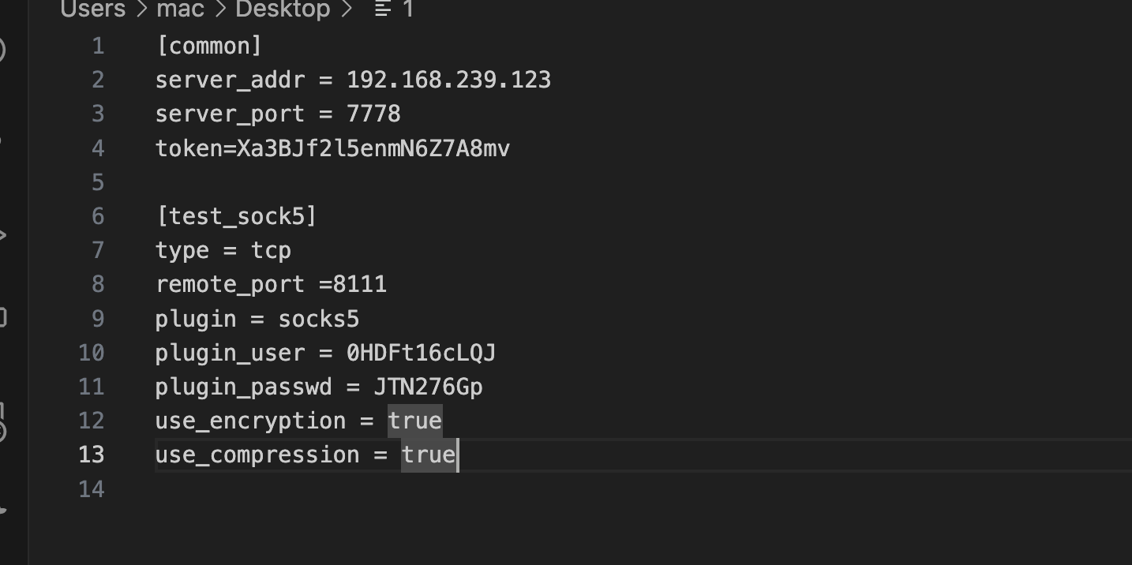1132x565 pixels.
Task: Click the token value Xa3BJf2l5enmN6Z7A8mv
Action: coord(373,148)
